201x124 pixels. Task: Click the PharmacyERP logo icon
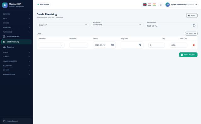tap(5, 5)
